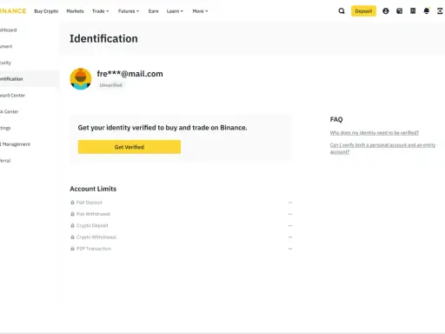Click the Account Limits heading
Image resolution: width=445 pixels, height=334 pixels.
pyautogui.click(x=93, y=189)
